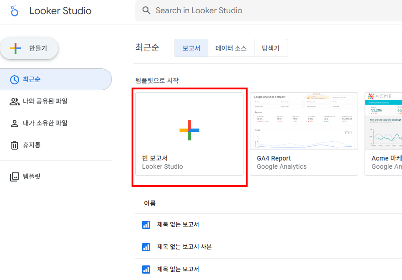This screenshot has height=280, width=402.
Task: Click the 만들기 create button
Action: click(29, 48)
